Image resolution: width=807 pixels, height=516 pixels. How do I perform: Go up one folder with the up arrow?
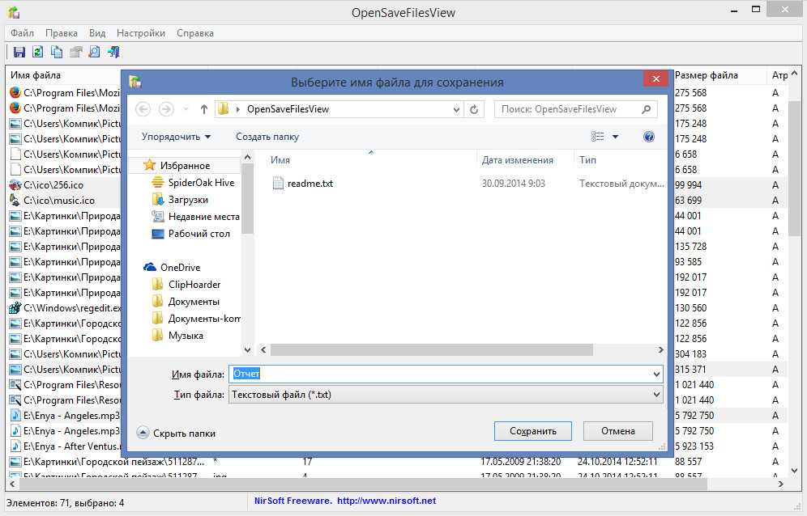pyautogui.click(x=203, y=109)
